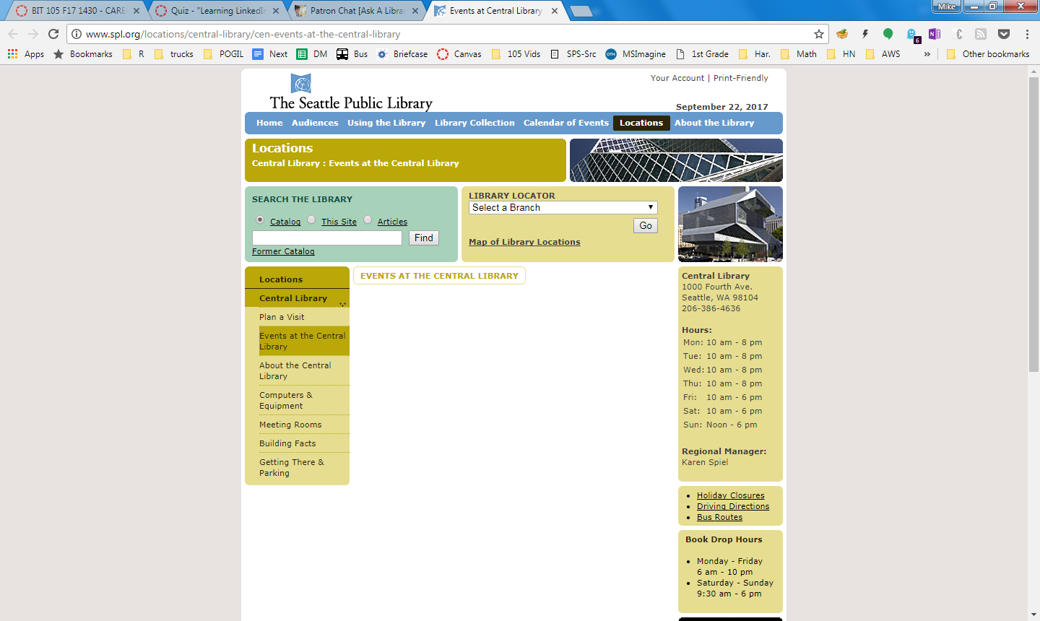Open the Math bookmark folder

click(799, 54)
